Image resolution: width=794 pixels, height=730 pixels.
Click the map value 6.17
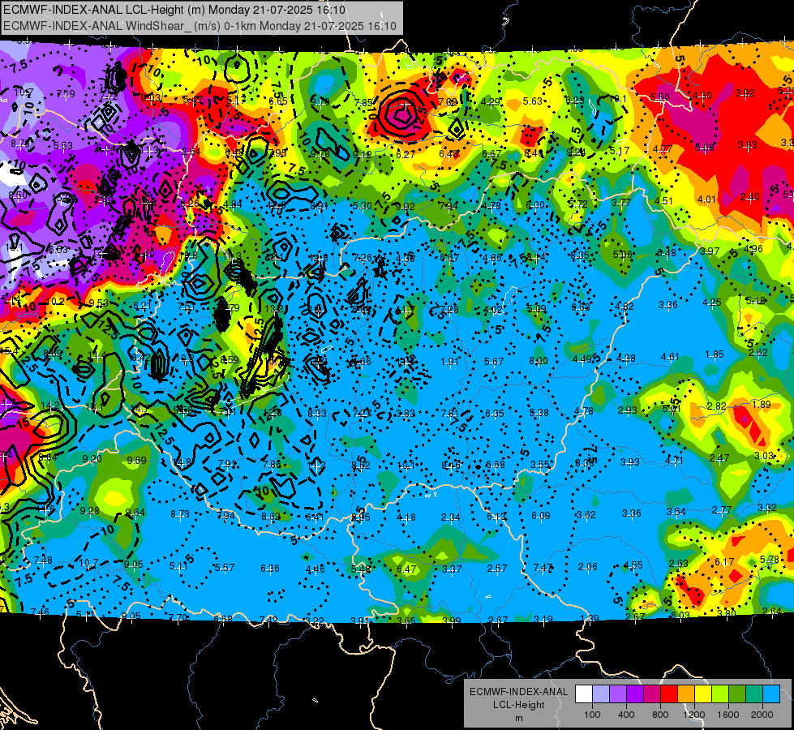coord(724,561)
